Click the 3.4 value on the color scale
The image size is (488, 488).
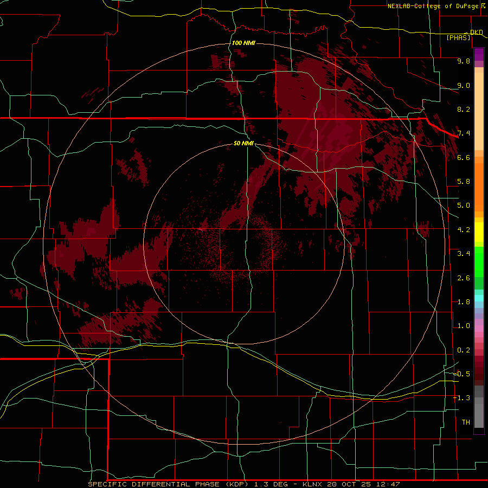pyautogui.click(x=464, y=254)
